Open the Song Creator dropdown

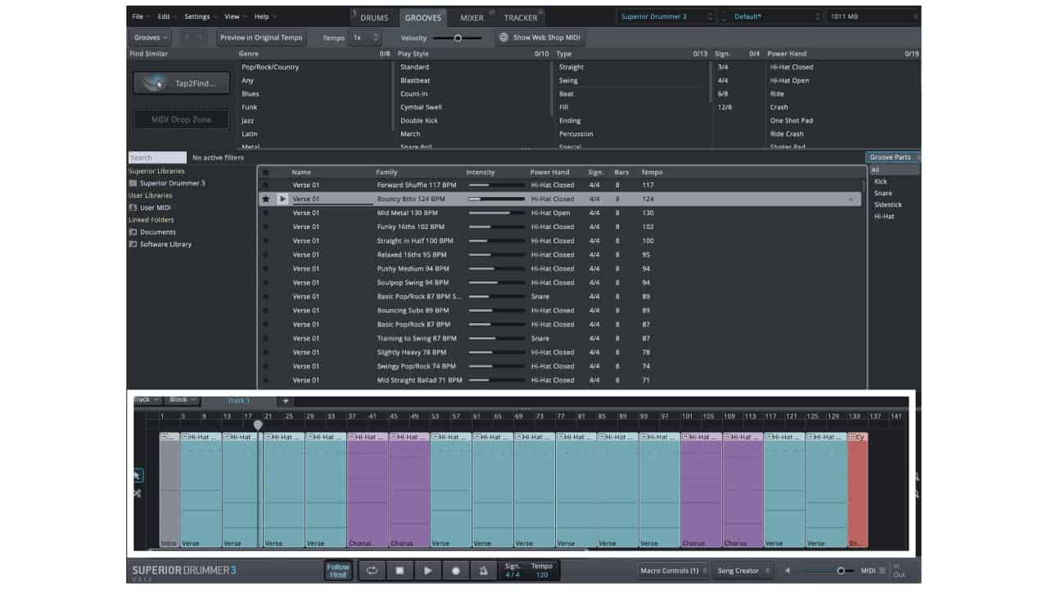(743, 570)
